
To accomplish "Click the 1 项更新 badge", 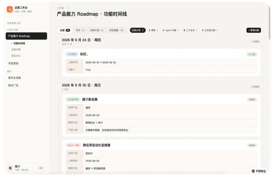I will click(255, 41).
